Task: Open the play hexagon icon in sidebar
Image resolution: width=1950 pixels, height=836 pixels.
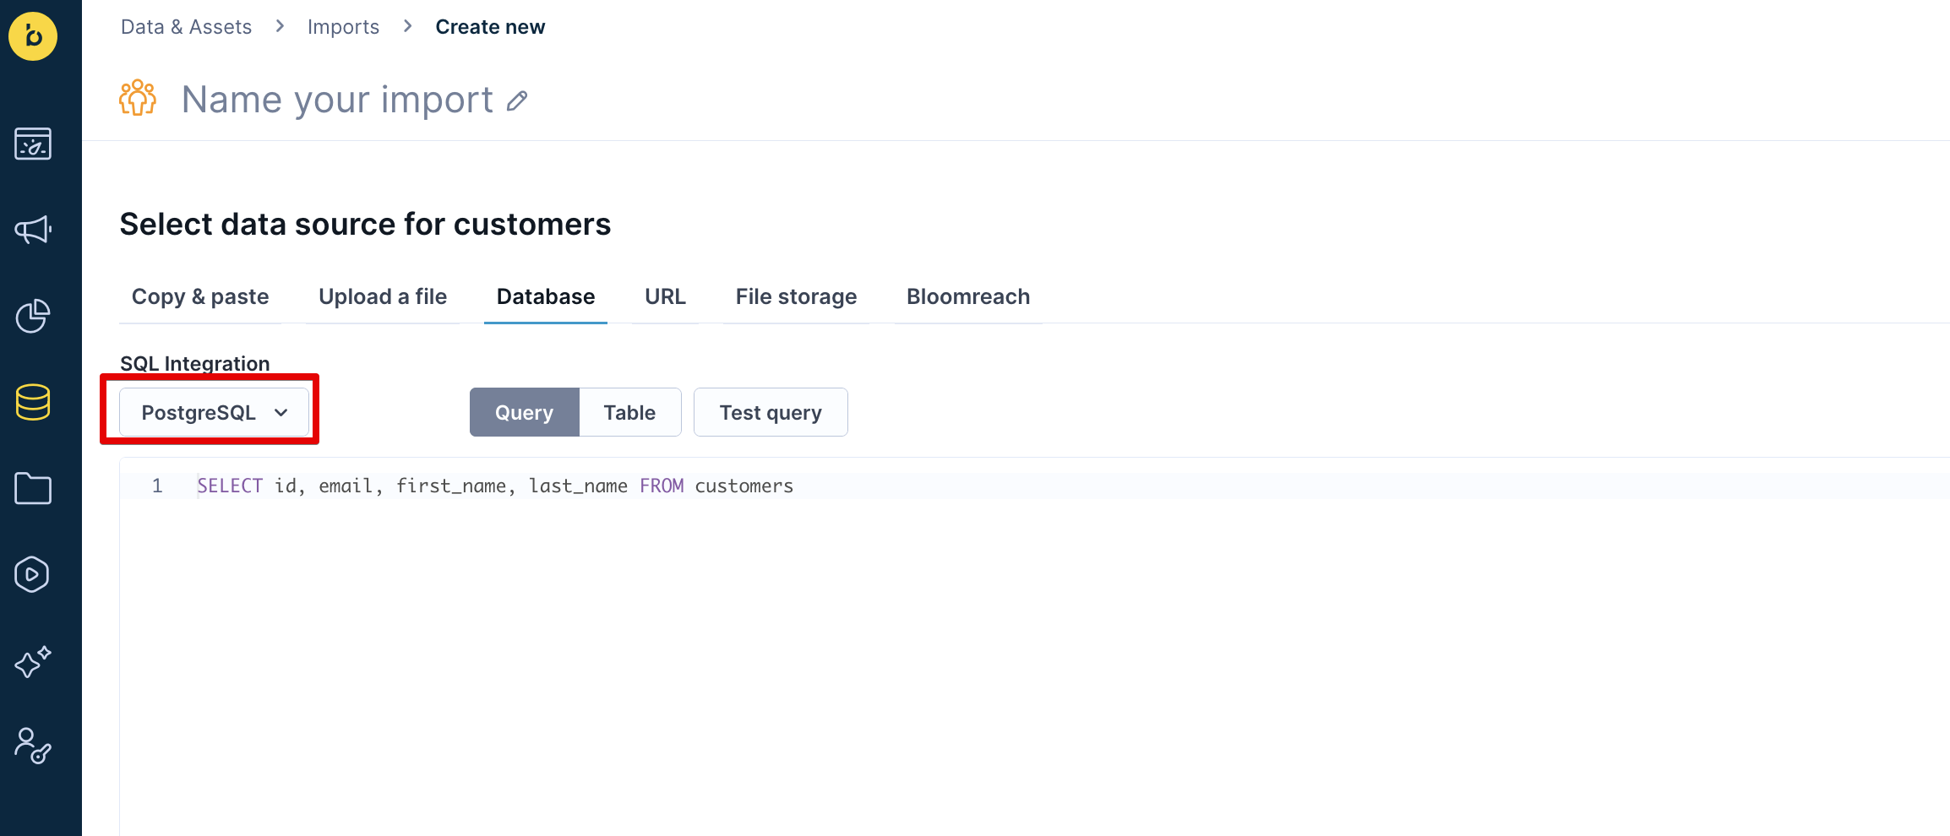Action: tap(33, 574)
